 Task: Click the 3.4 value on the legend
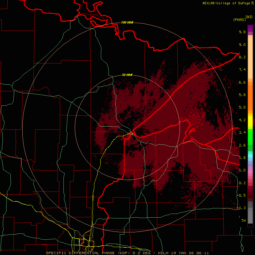(242, 133)
